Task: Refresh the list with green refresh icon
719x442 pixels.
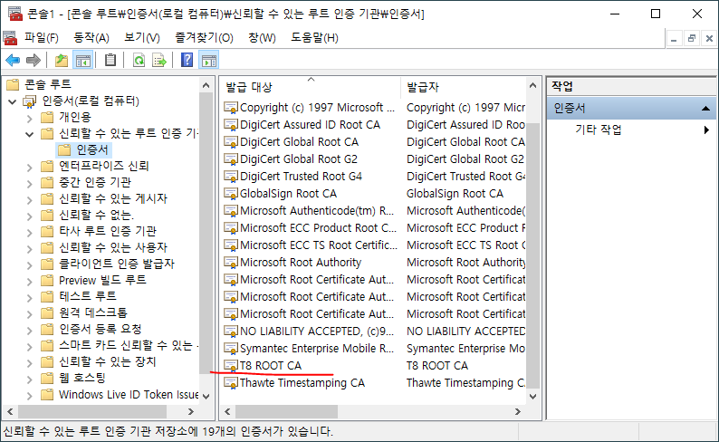Action: [x=139, y=60]
